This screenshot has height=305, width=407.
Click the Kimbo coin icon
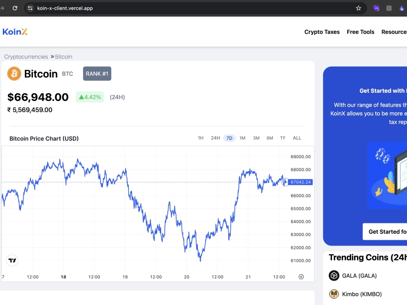click(334, 294)
